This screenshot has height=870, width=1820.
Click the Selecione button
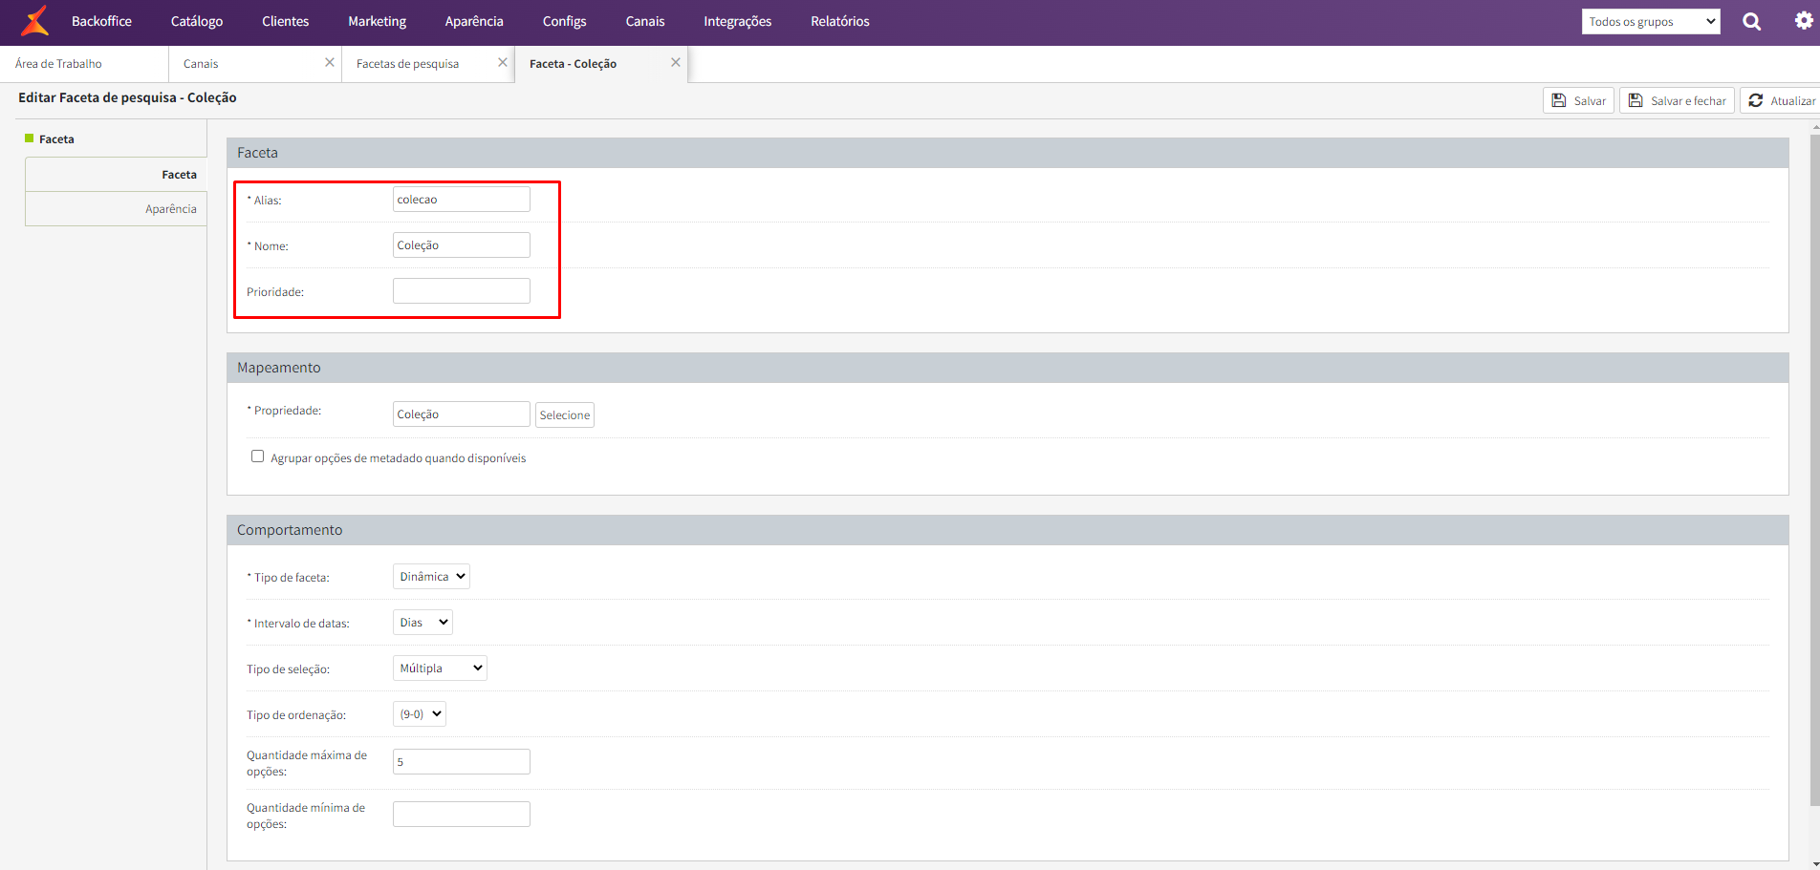point(565,414)
